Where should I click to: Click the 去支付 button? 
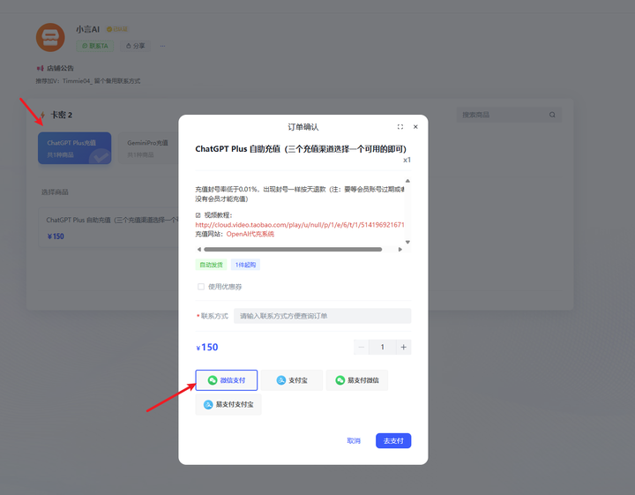[x=393, y=440]
